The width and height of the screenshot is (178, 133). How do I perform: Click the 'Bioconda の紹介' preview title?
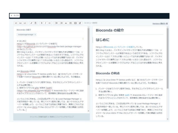pos(110,30)
